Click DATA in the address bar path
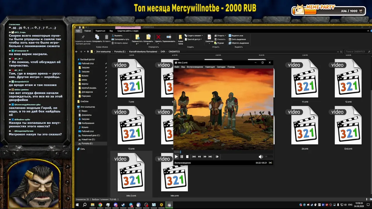Viewport: 372px width, 209px height. [x=163, y=52]
